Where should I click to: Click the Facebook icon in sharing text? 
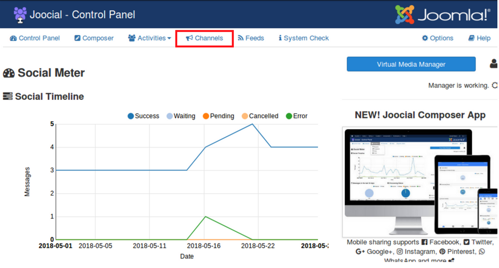point(424,242)
